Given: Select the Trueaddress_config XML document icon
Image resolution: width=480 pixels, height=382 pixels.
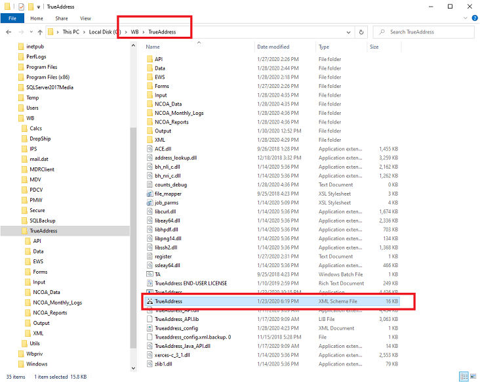Looking at the screenshot, I should click(150, 328).
